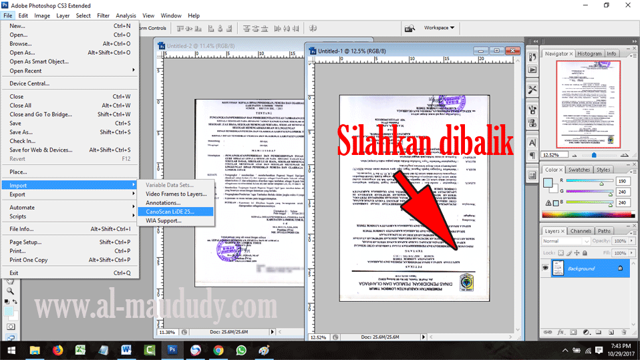Open the Workspace dropdown

pos(439,28)
